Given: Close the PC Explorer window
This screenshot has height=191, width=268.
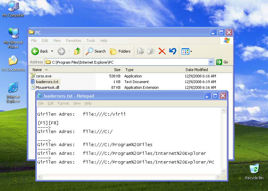Looking at the screenshot, I should (229, 32).
